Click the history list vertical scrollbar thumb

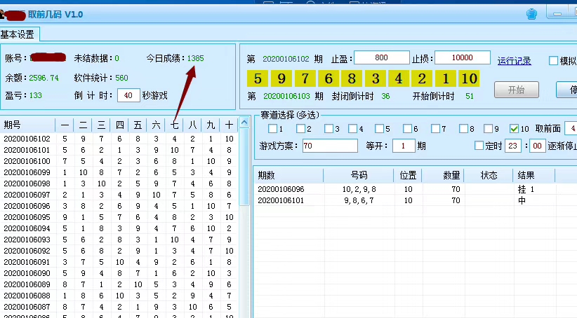(x=244, y=167)
